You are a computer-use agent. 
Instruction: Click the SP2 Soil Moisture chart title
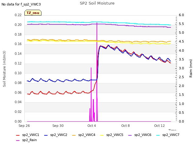97,3
